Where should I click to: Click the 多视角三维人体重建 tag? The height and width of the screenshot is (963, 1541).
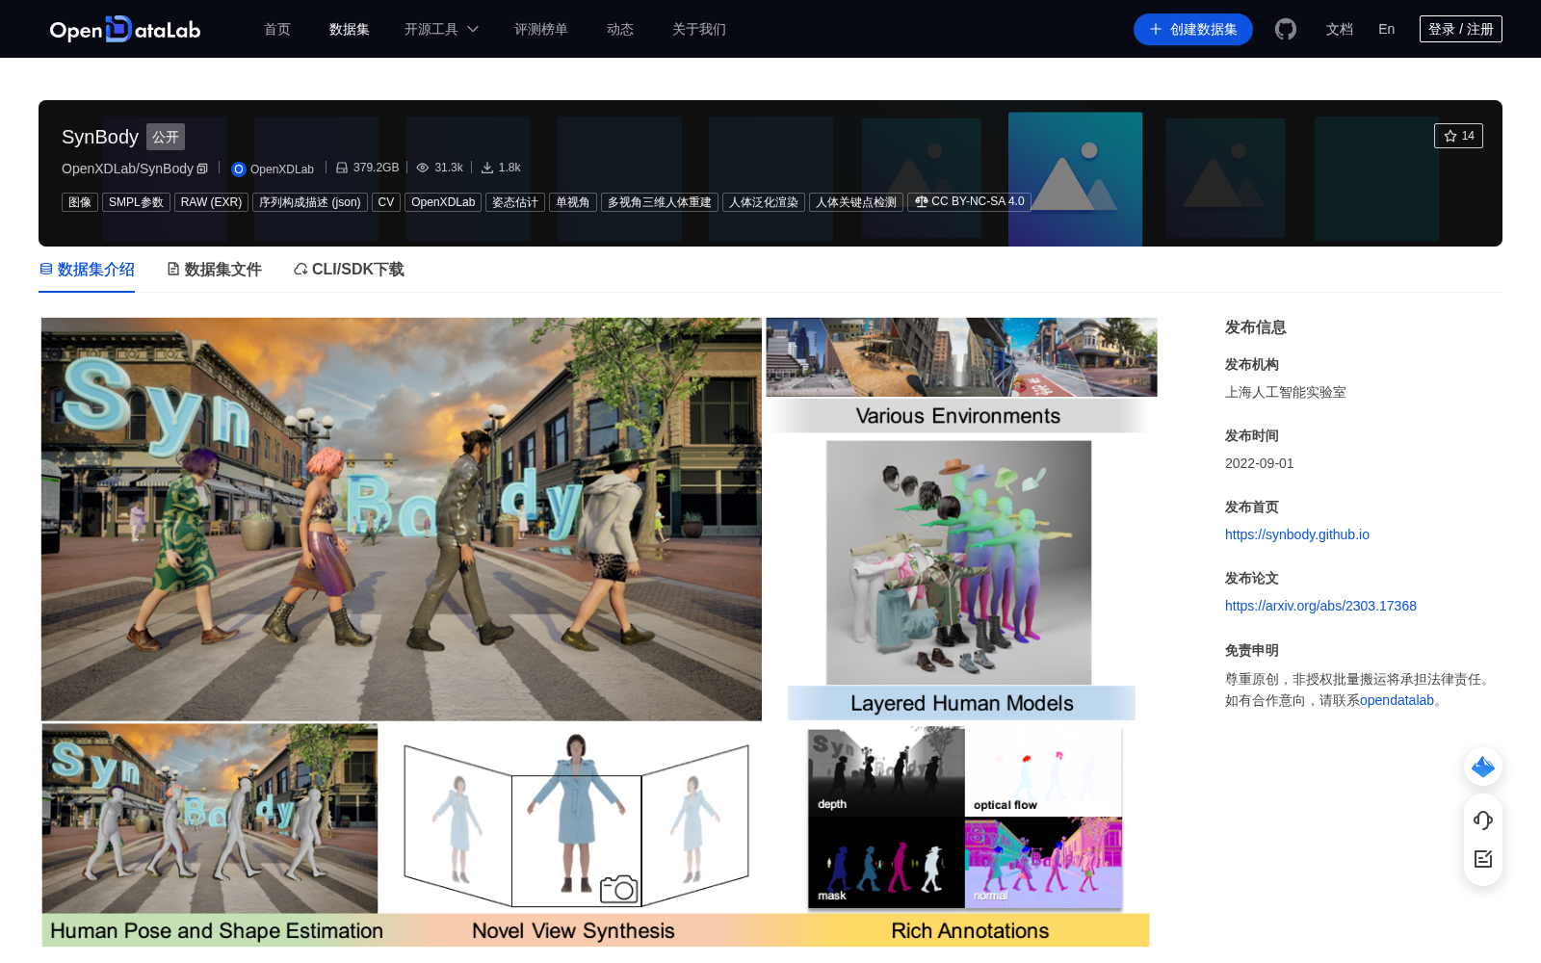coord(660,202)
